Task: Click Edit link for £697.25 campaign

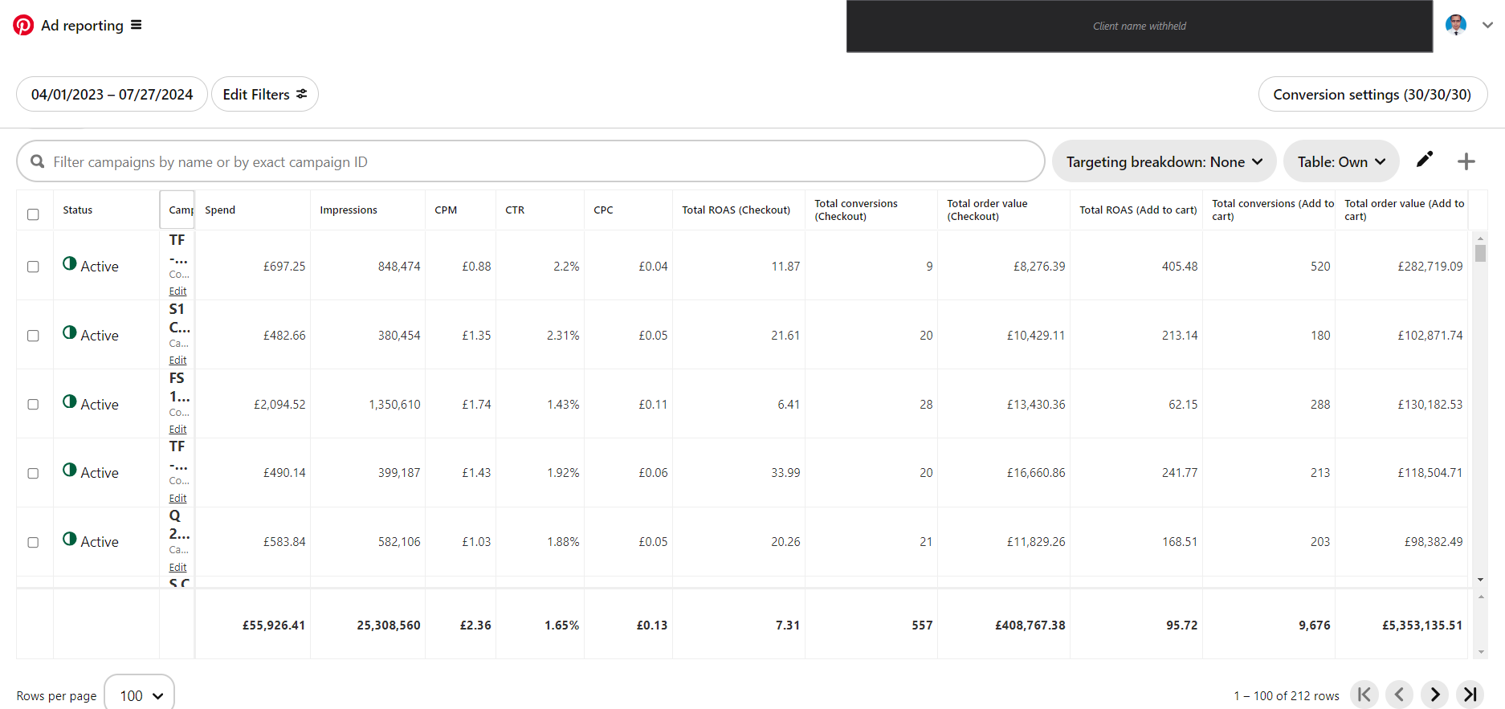Action: click(x=177, y=291)
